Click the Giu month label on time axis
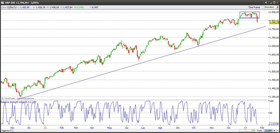This screenshot has width=280, height=133. click(x=127, y=128)
